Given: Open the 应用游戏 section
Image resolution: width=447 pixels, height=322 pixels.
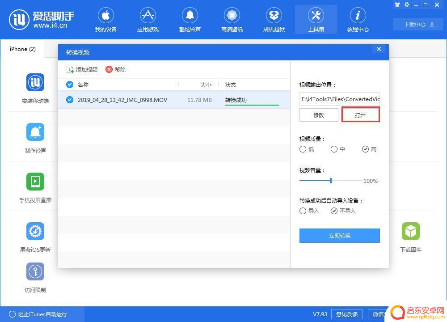Looking at the screenshot, I should tap(148, 20).
